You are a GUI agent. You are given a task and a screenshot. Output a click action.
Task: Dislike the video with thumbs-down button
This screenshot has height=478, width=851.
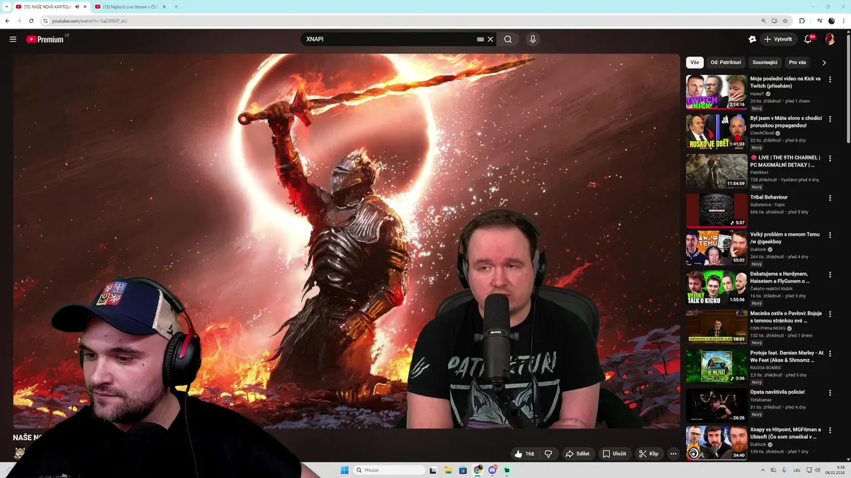click(548, 454)
